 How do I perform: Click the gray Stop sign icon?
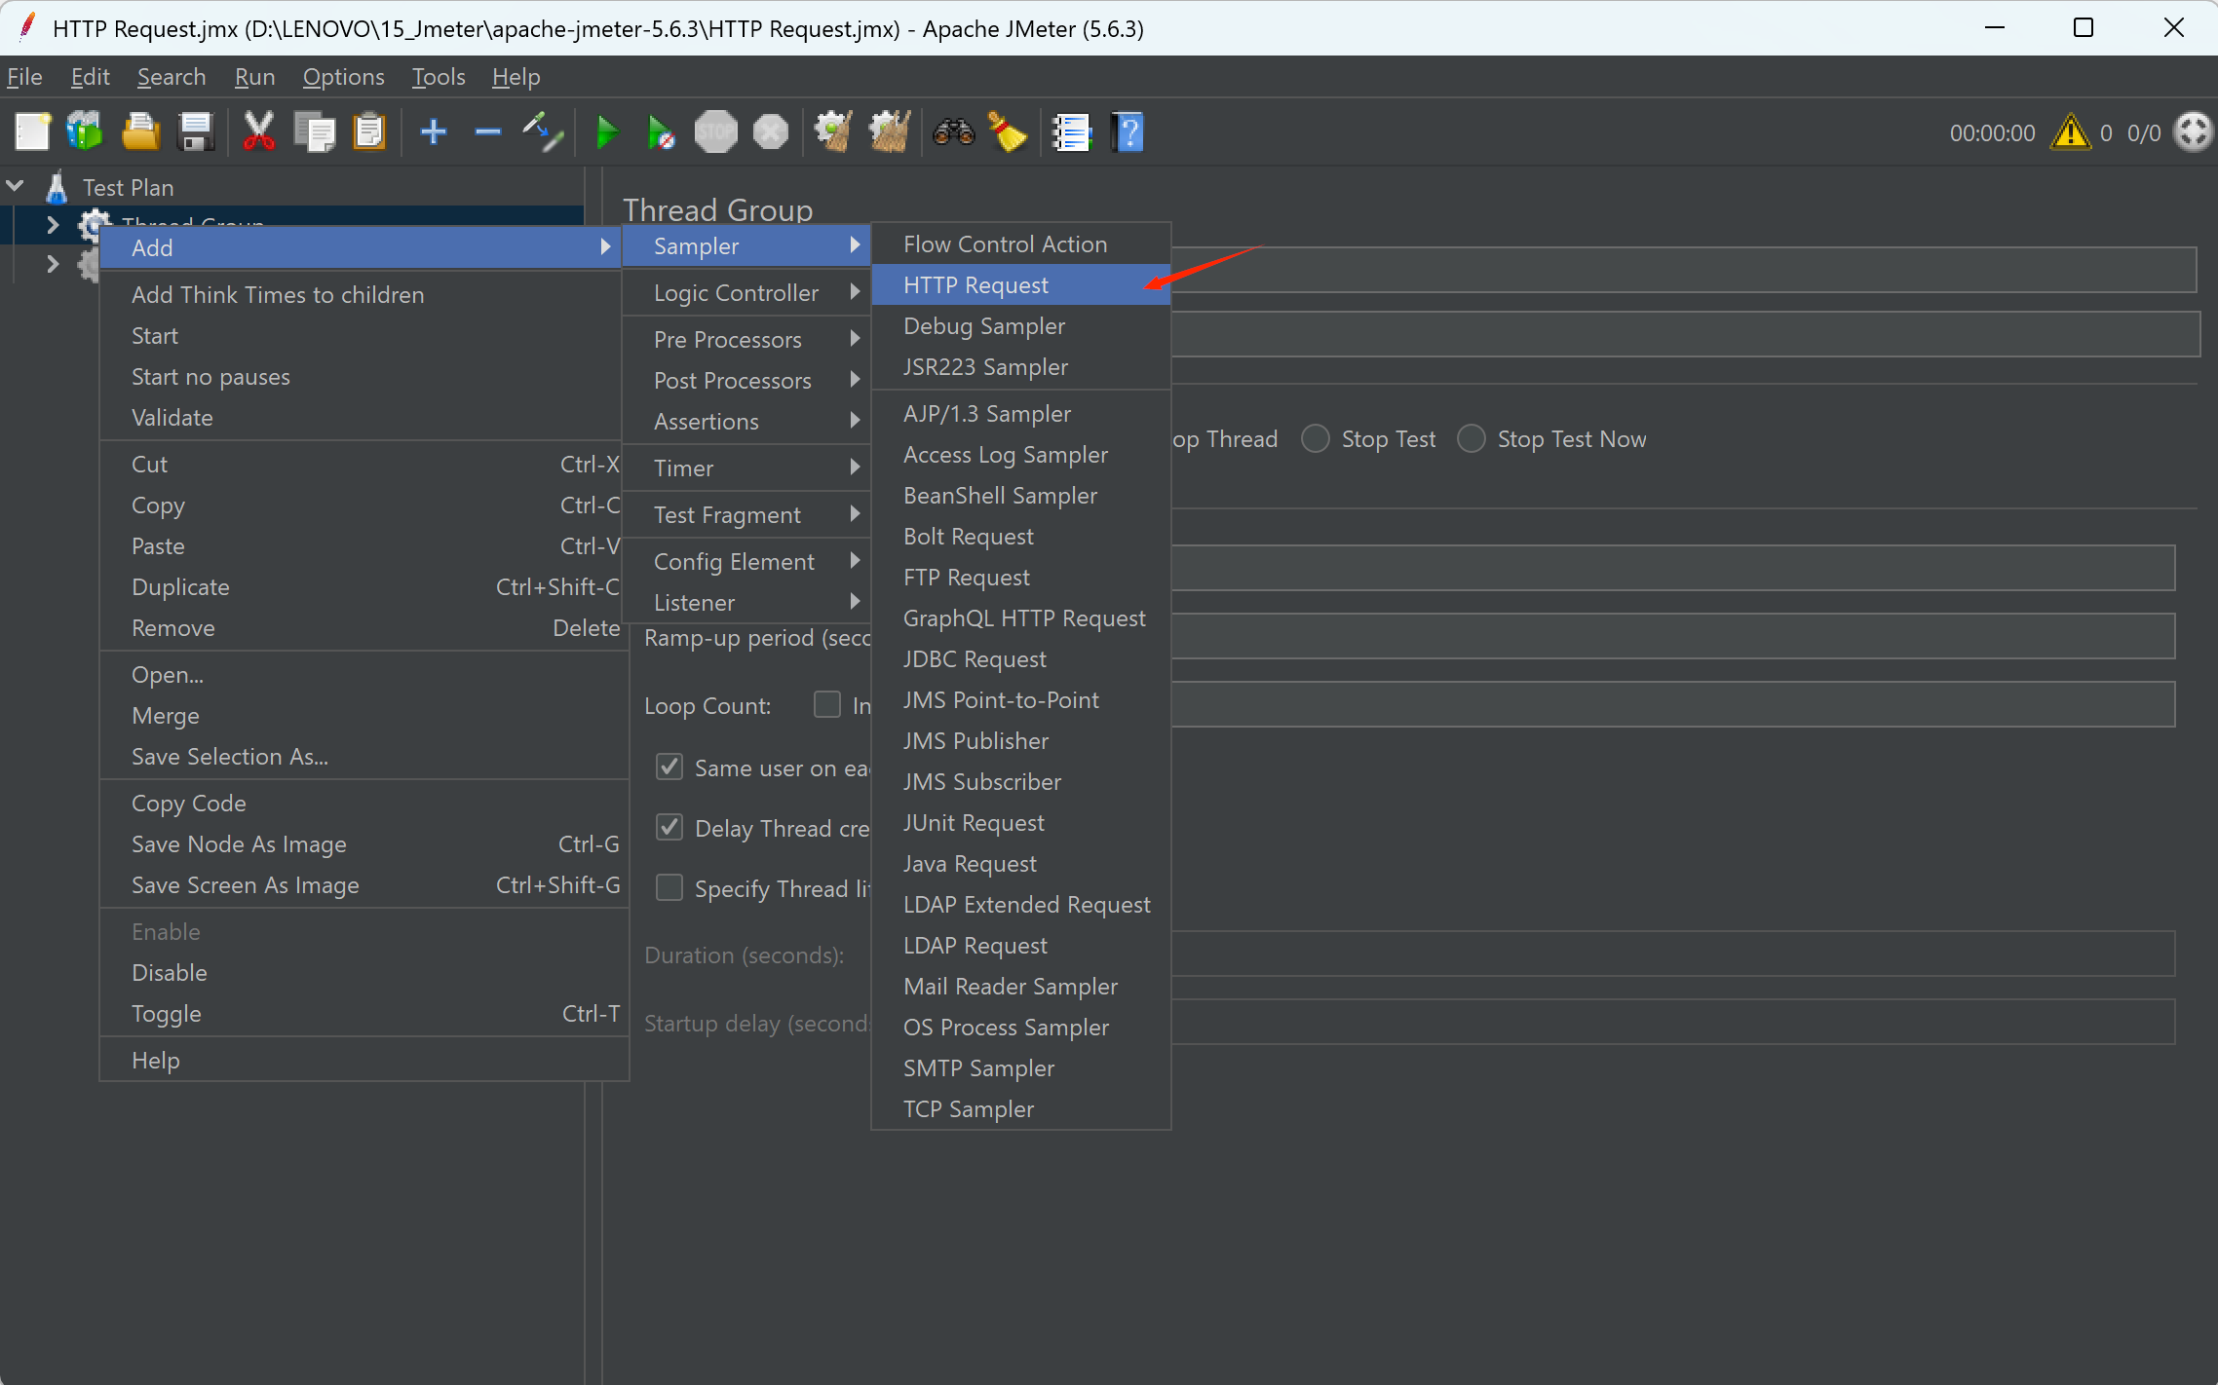click(x=716, y=132)
